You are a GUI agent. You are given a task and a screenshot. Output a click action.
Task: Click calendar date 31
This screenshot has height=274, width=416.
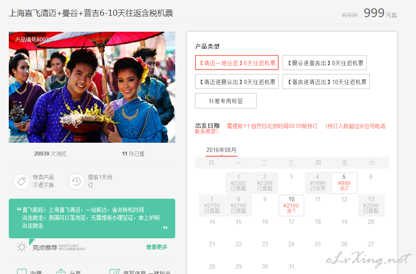click(x=291, y=267)
